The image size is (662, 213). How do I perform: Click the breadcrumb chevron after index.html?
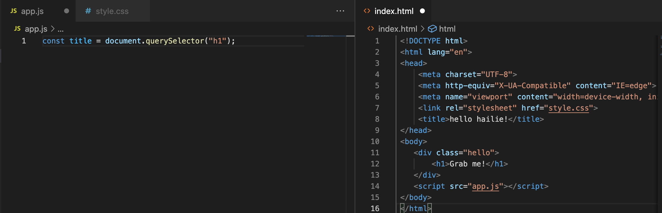(x=422, y=29)
